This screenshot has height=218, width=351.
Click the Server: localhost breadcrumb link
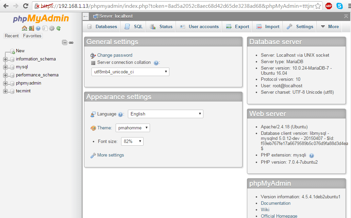pos(116,16)
